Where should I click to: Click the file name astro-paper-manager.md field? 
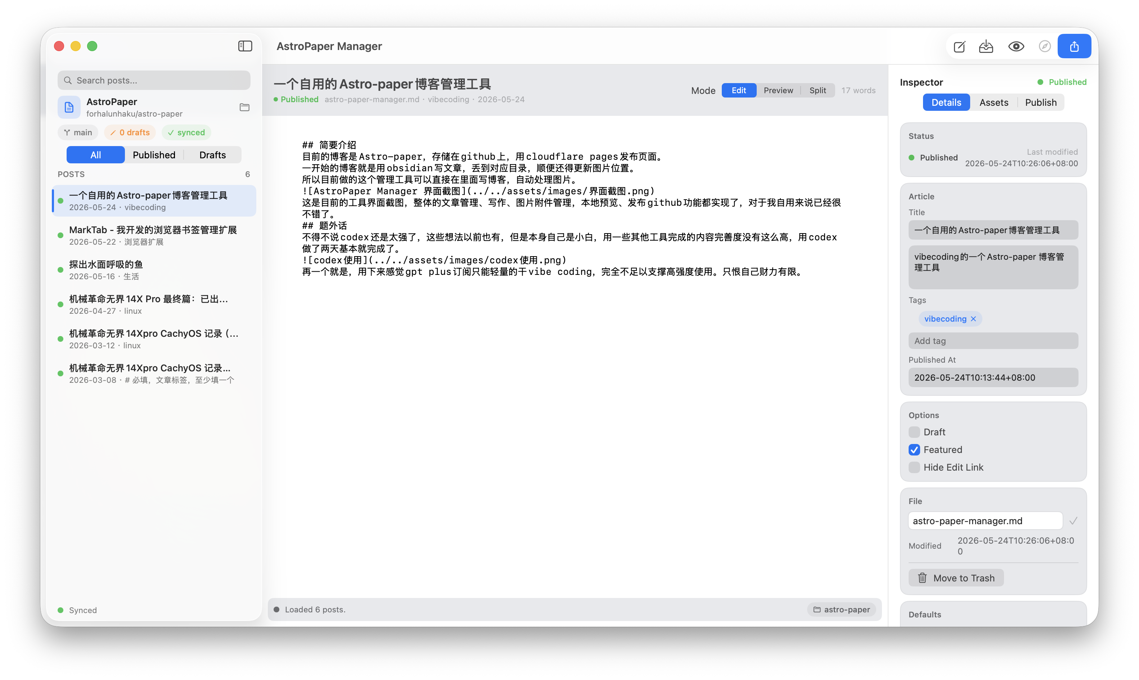(x=985, y=521)
